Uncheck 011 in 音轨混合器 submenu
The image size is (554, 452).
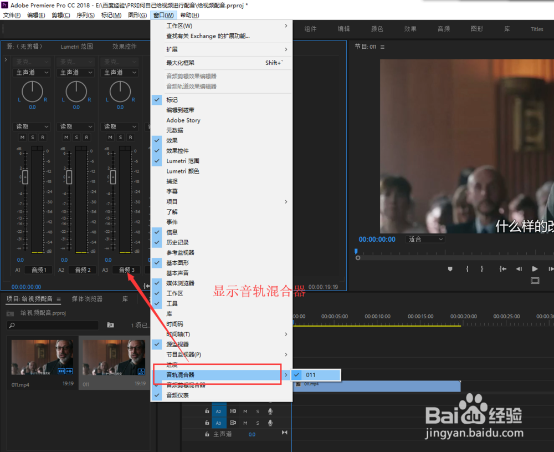click(316, 375)
